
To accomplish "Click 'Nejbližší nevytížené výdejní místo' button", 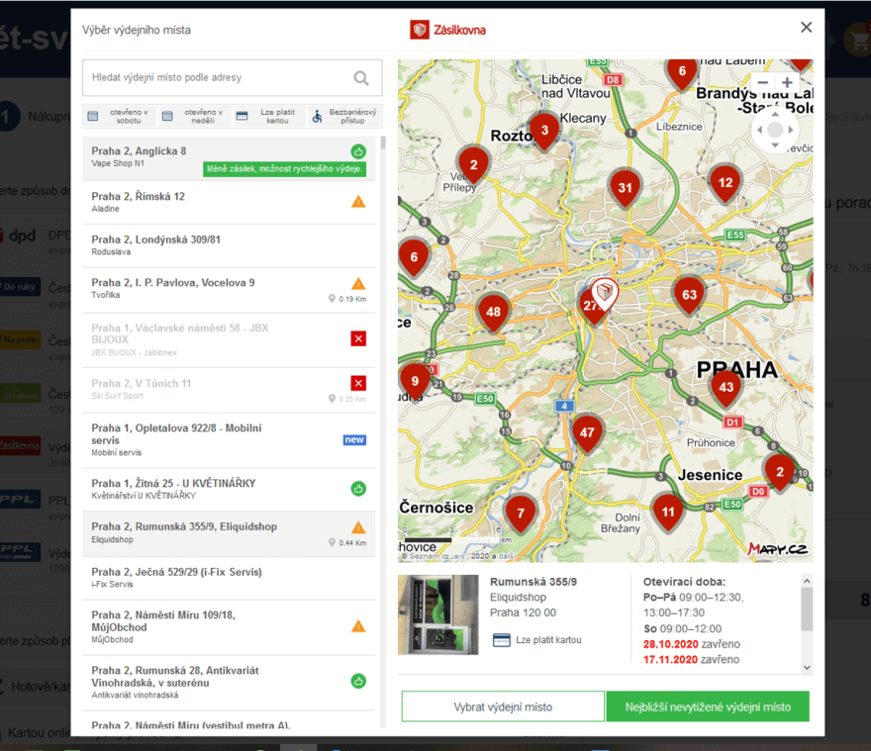I will click(x=708, y=706).
